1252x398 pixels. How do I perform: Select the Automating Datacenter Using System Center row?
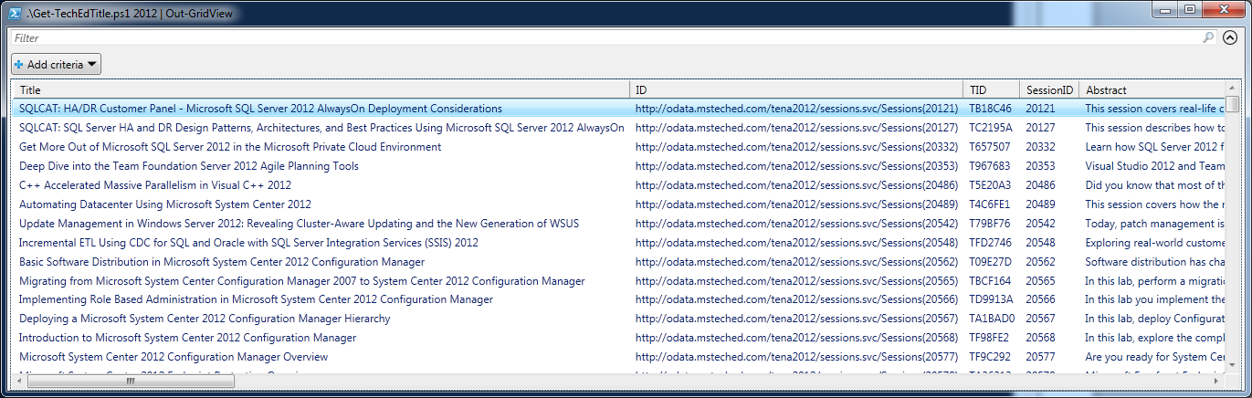click(x=165, y=204)
